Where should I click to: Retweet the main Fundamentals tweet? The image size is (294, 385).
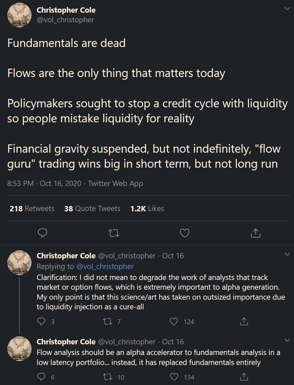(x=114, y=233)
